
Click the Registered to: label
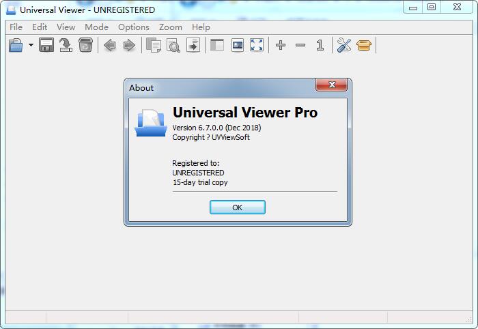point(196,163)
